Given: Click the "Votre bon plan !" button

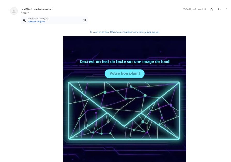Looking at the screenshot, I should 125,73.
